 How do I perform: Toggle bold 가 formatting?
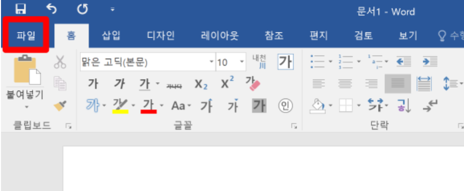(93, 84)
